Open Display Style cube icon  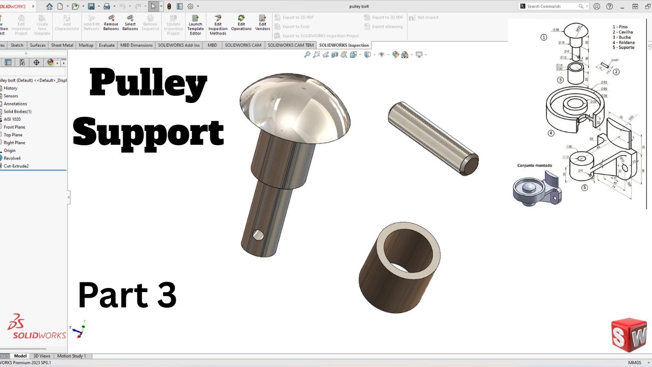coord(367,55)
